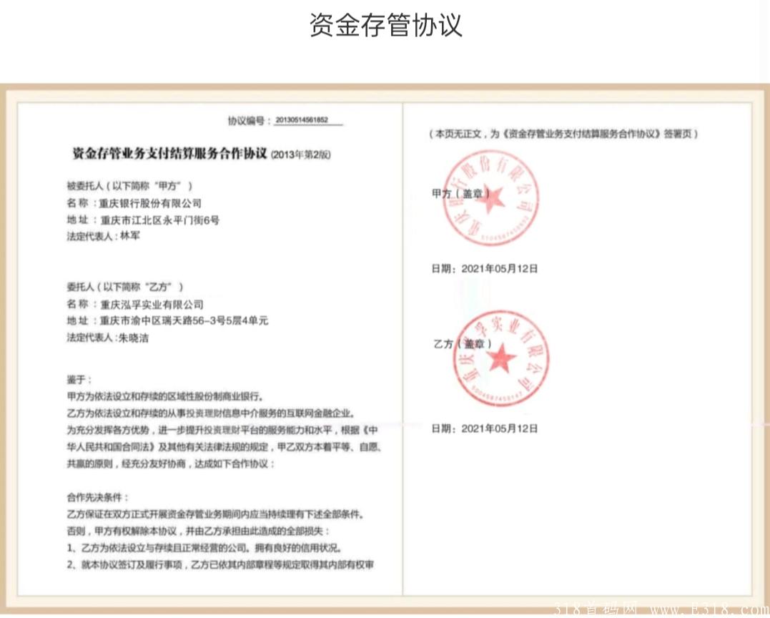The image size is (770, 618).
Task: Click the signature page note 本页无正文
Action: point(563,134)
